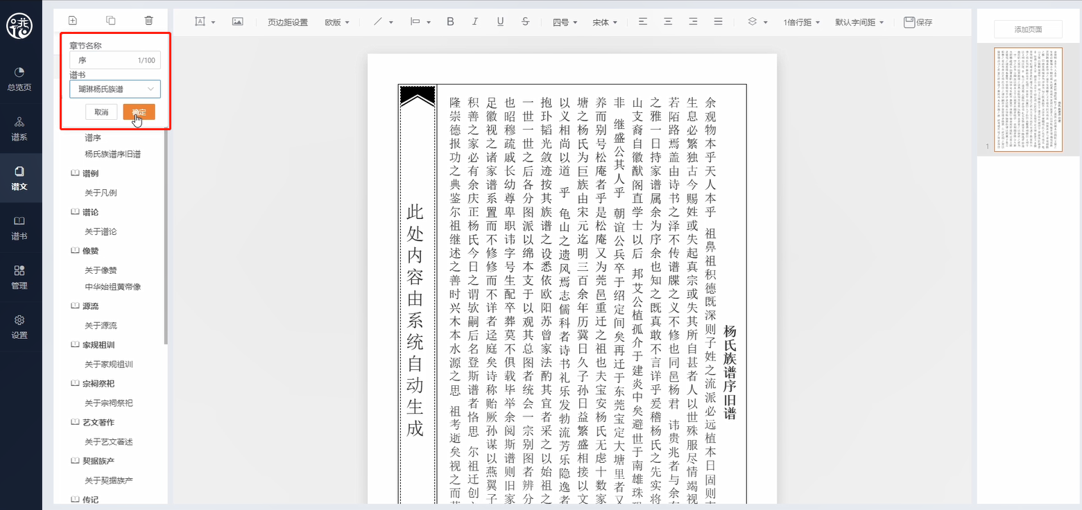Click the 页边距设置 margin settings button
The height and width of the screenshot is (510, 1082).
(x=288, y=22)
